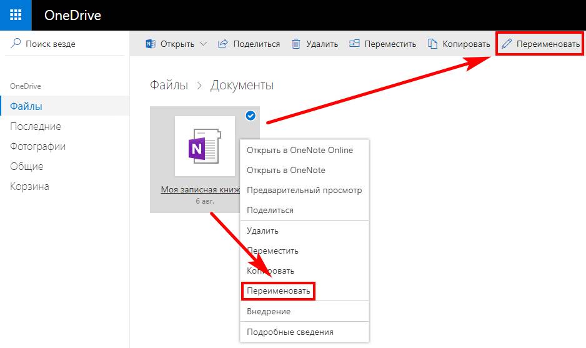Screen dimensions: 586x348
Task: Go to 'Файлы' breadcrumb link
Action: click(x=169, y=86)
